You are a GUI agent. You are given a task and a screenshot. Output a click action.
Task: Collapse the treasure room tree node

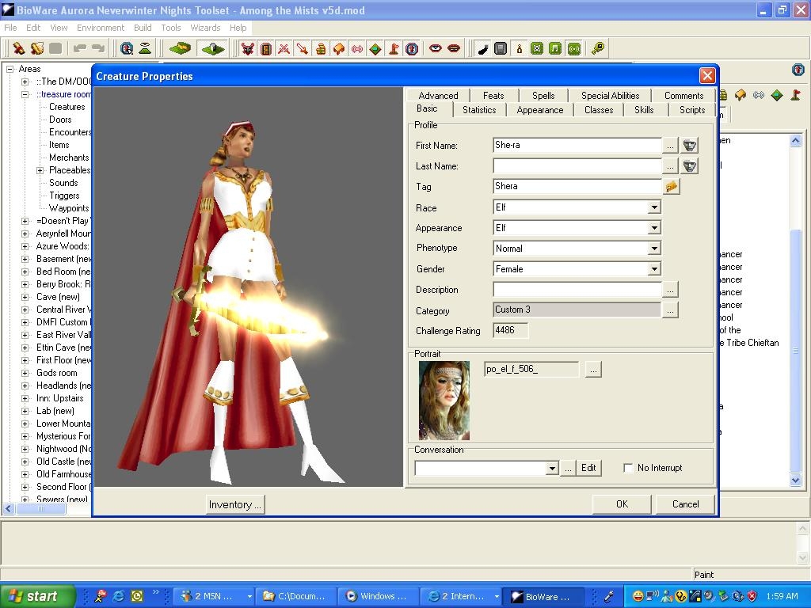[25, 94]
